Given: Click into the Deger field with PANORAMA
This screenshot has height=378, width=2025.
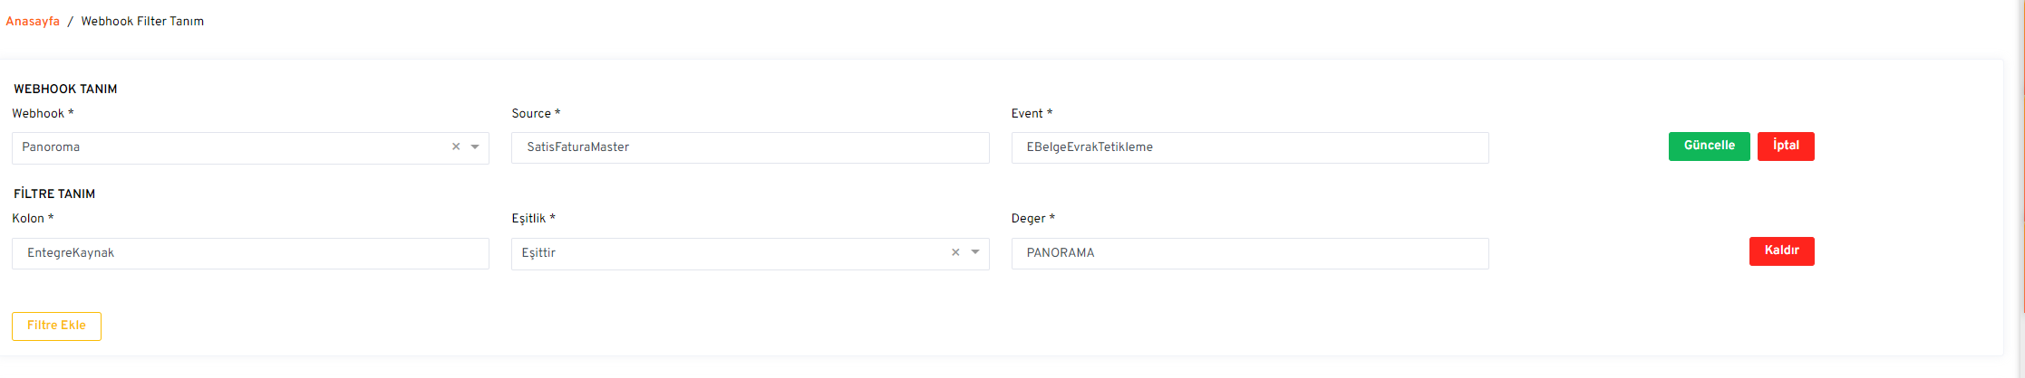Looking at the screenshot, I should [1249, 253].
